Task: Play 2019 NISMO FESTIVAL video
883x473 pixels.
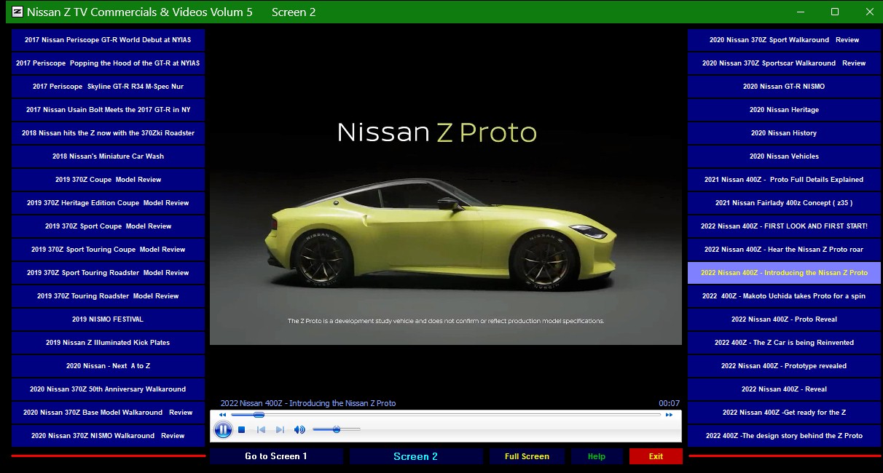Action: [108, 319]
